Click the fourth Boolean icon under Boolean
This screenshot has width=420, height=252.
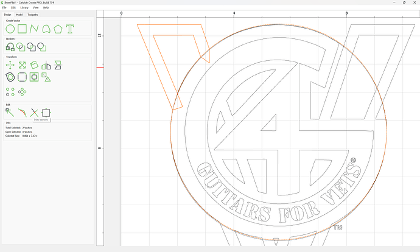(x=42, y=47)
